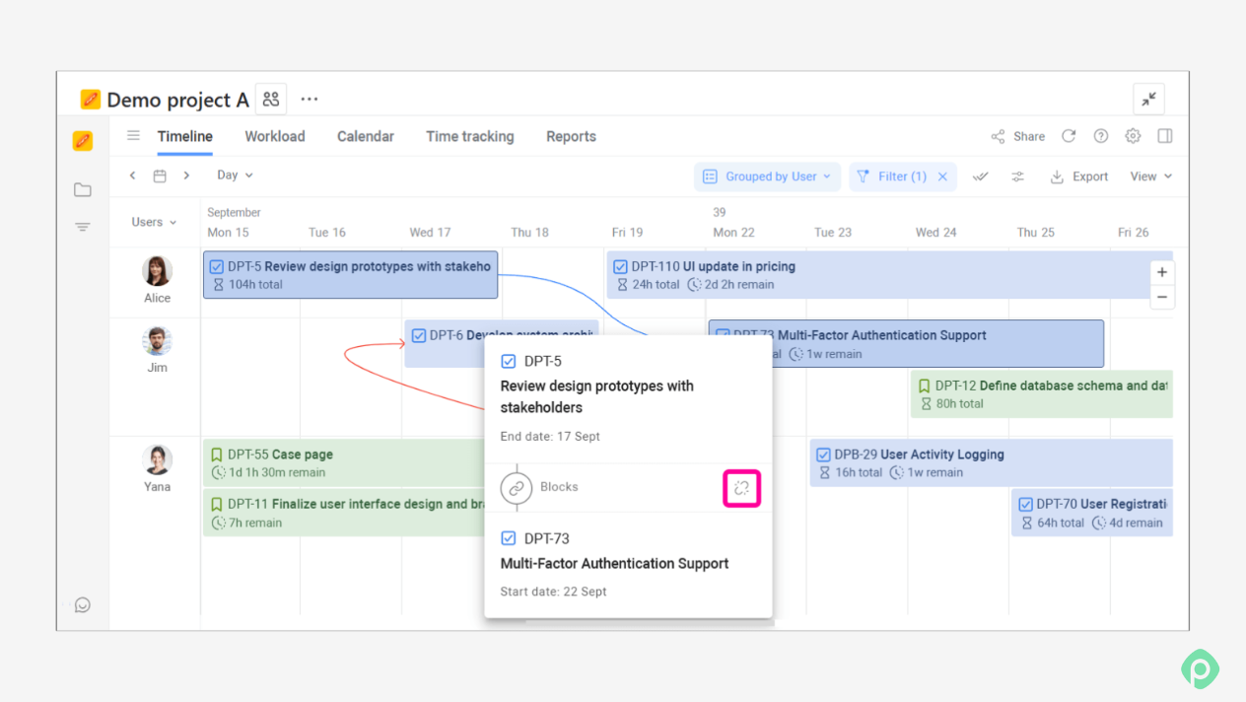Open the Grouped by User dropdown
The height and width of the screenshot is (702, 1246).
768,176
